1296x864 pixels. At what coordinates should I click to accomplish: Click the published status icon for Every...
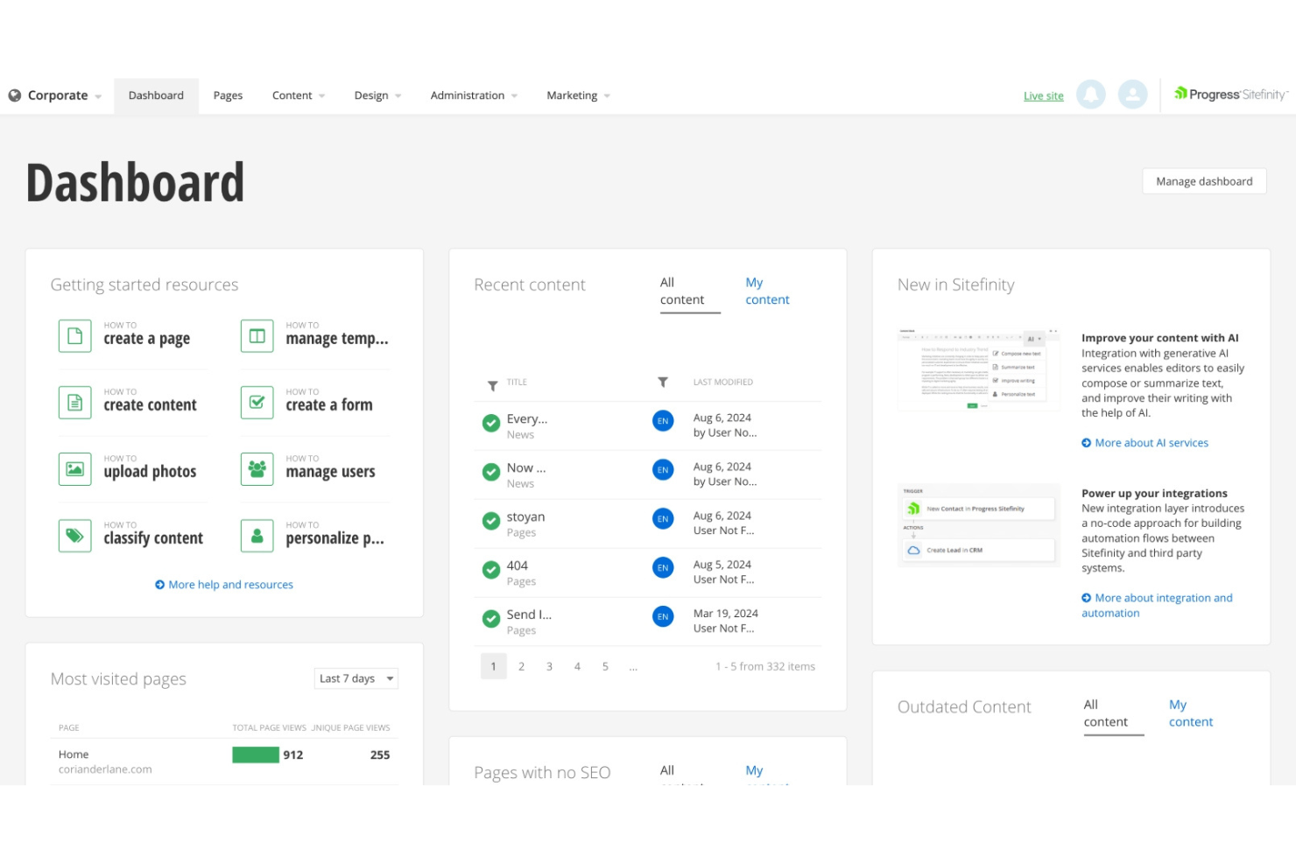click(x=491, y=424)
